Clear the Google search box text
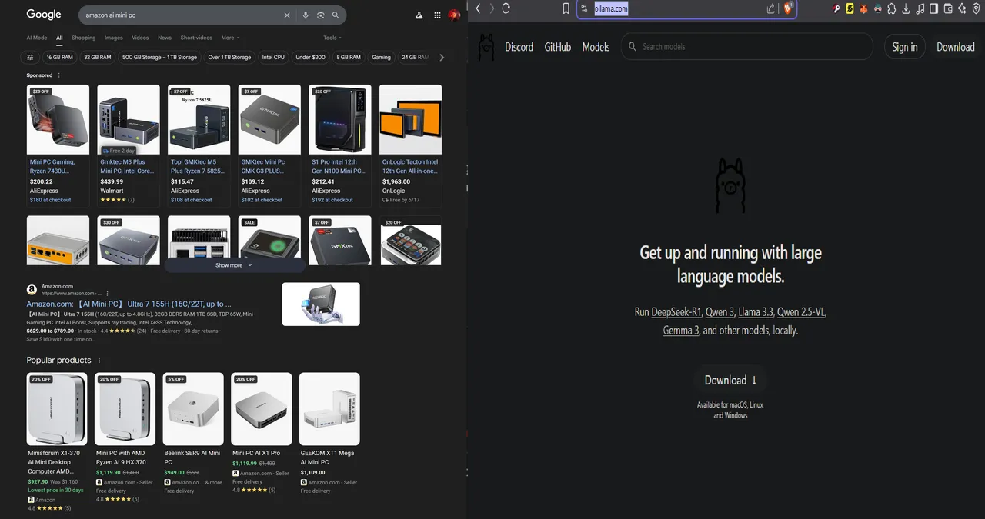The height and width of the screenshot is (519, 985). [x=287, y=15]
